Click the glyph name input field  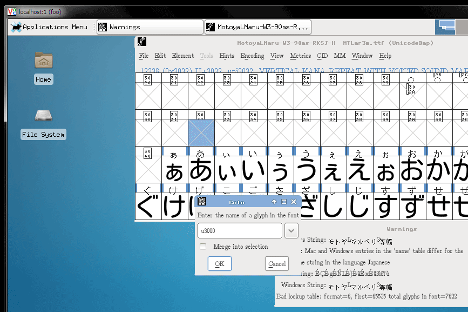click(x=240, y=231)
